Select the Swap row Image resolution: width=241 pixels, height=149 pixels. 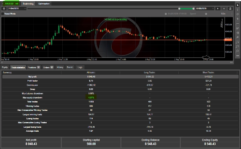point(120,89)
